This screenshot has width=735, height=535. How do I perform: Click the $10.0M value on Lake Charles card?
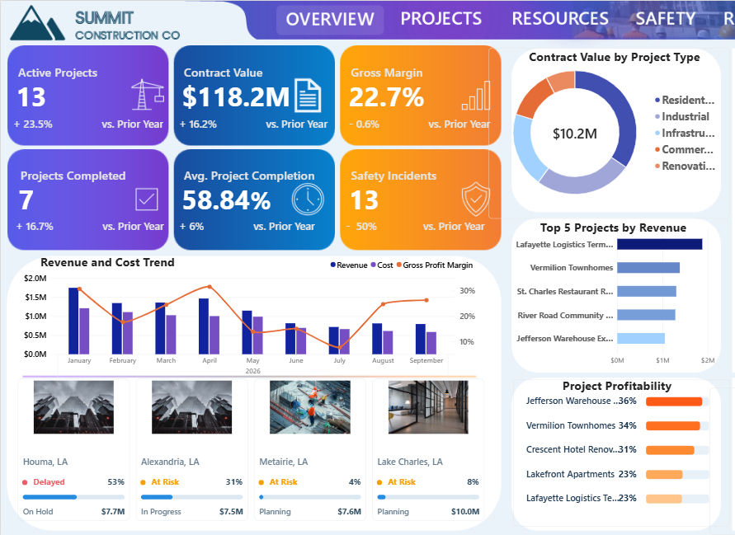(x=465, y=512)
